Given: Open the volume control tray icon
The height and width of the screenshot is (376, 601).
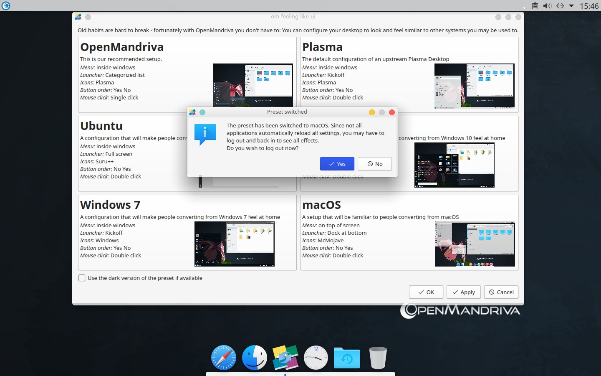Looking at the screenshot, I should (x=547, y=6).
